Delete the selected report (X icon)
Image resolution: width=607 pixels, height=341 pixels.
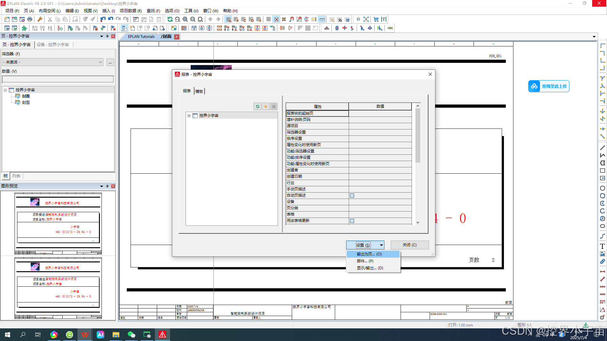[x=273, y=106]
